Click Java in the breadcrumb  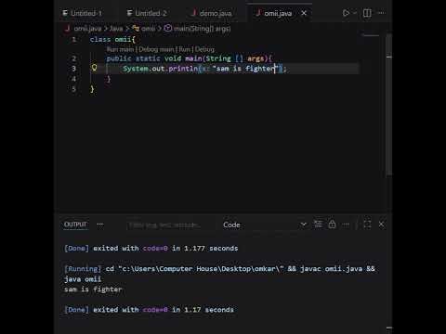pyautogui.click(x=116, y=29)
